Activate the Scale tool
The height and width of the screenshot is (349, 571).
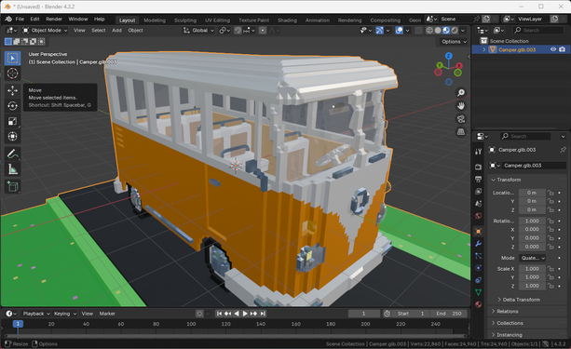12,121
